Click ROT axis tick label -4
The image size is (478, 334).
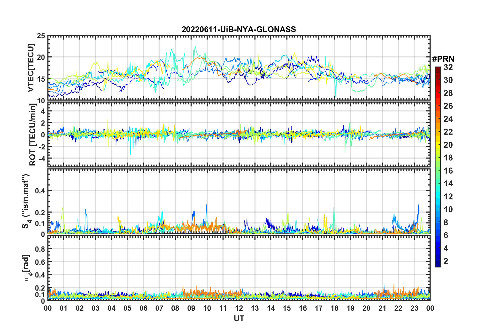pyautogui.click(x=42, y=158)
